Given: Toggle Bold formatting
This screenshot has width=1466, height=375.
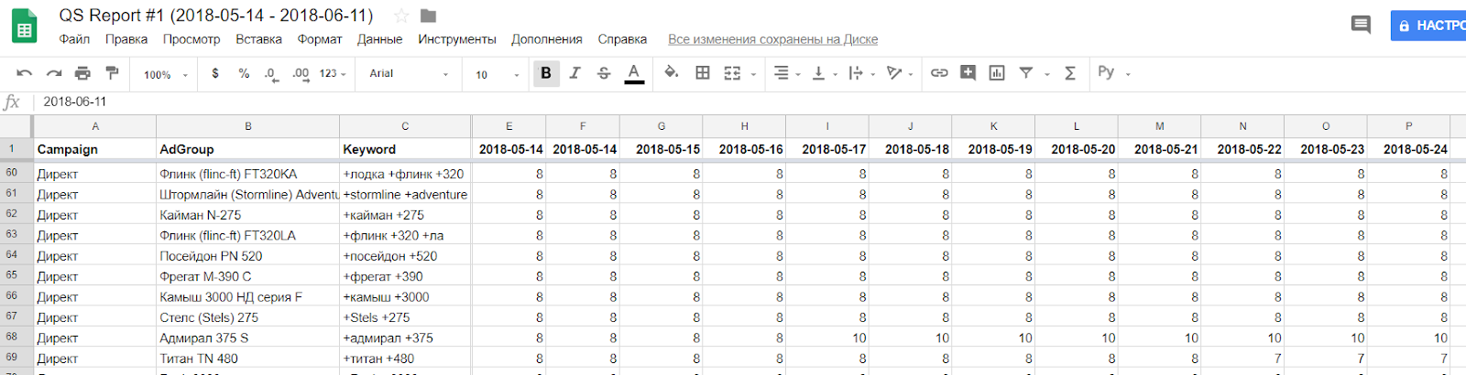Looking at the screenshot, I should coord(546,73).
